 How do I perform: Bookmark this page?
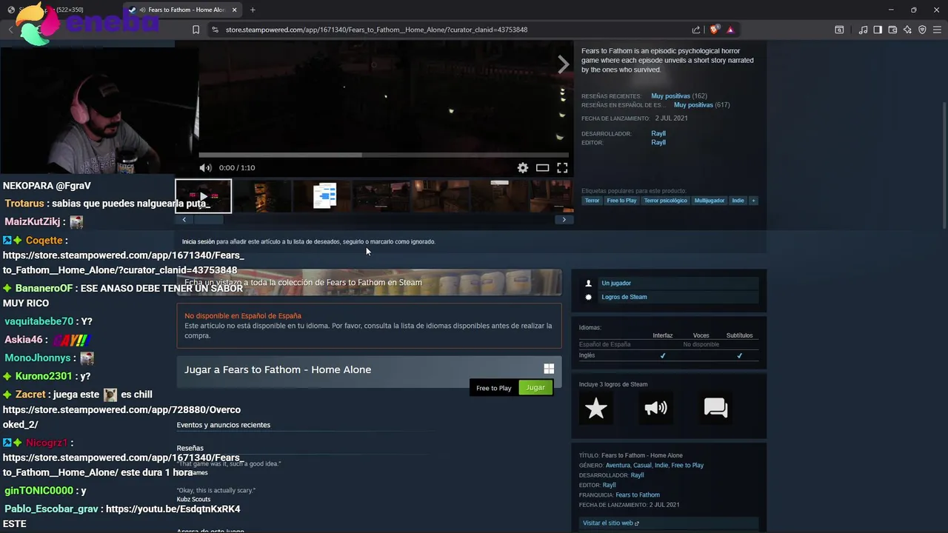196,30
